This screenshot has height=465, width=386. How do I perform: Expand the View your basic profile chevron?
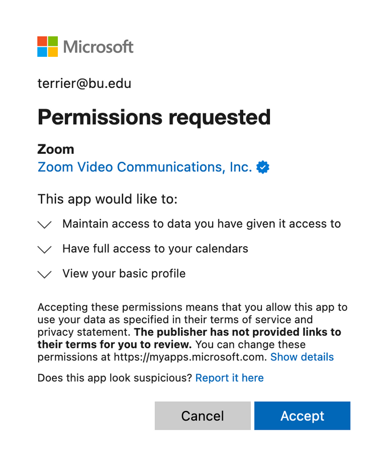(45, 274)
